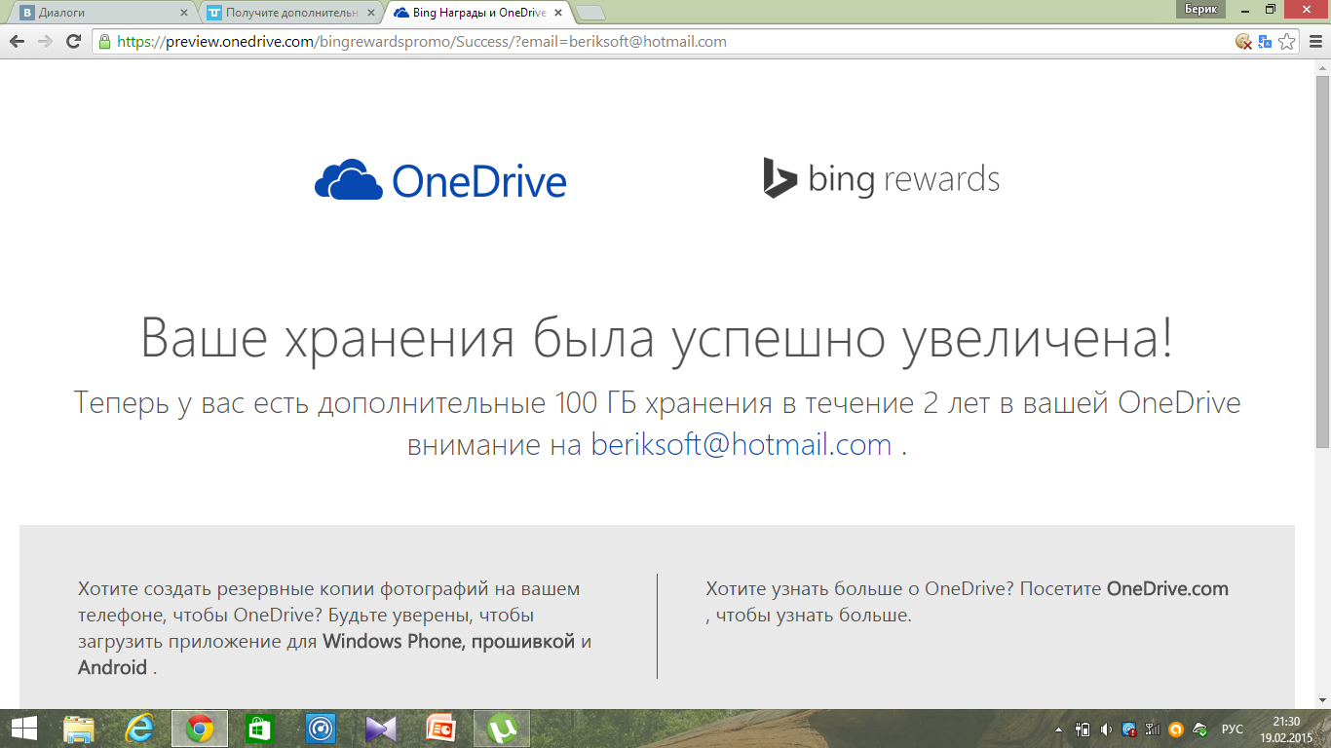The width and height of the screenshot is (1331, 748).
Task: Click the Берик profile button
Action: [x=1199, y=8]
